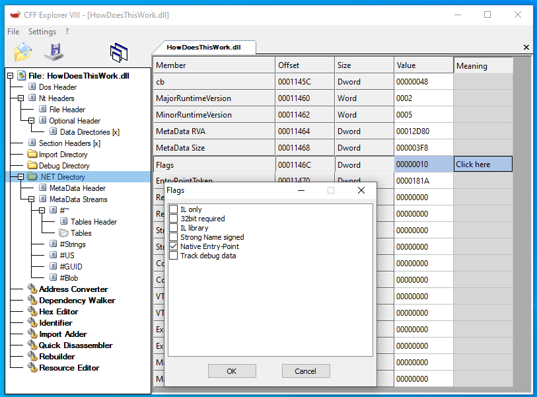
Task: Check the Strong Name signed flag
Action: click(174, 236)
